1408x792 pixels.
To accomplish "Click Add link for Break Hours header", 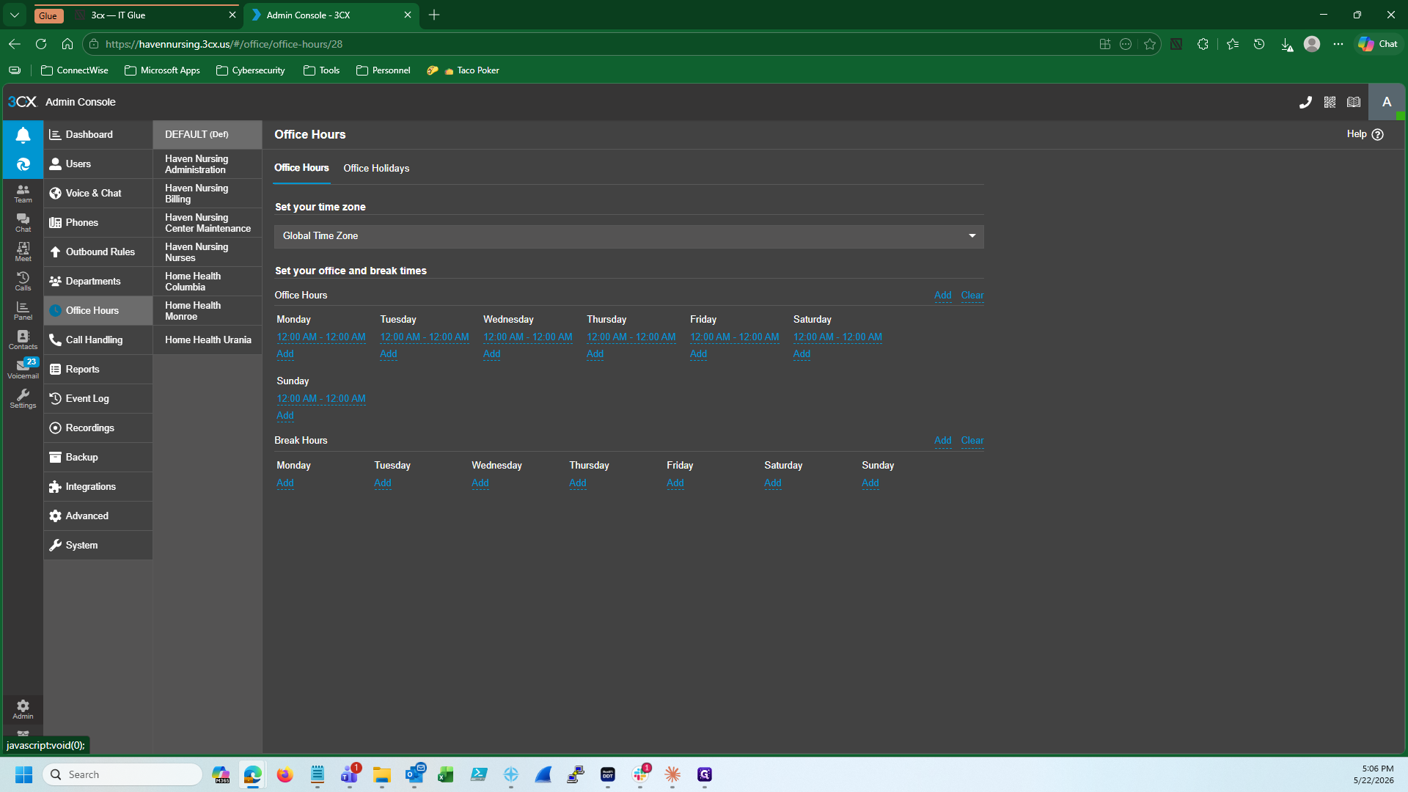I will pos(942,441).
